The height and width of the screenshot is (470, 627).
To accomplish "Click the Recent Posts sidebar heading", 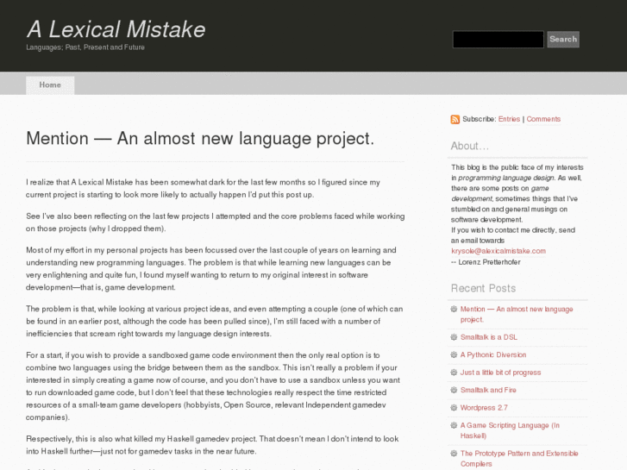I will point(483,288).
